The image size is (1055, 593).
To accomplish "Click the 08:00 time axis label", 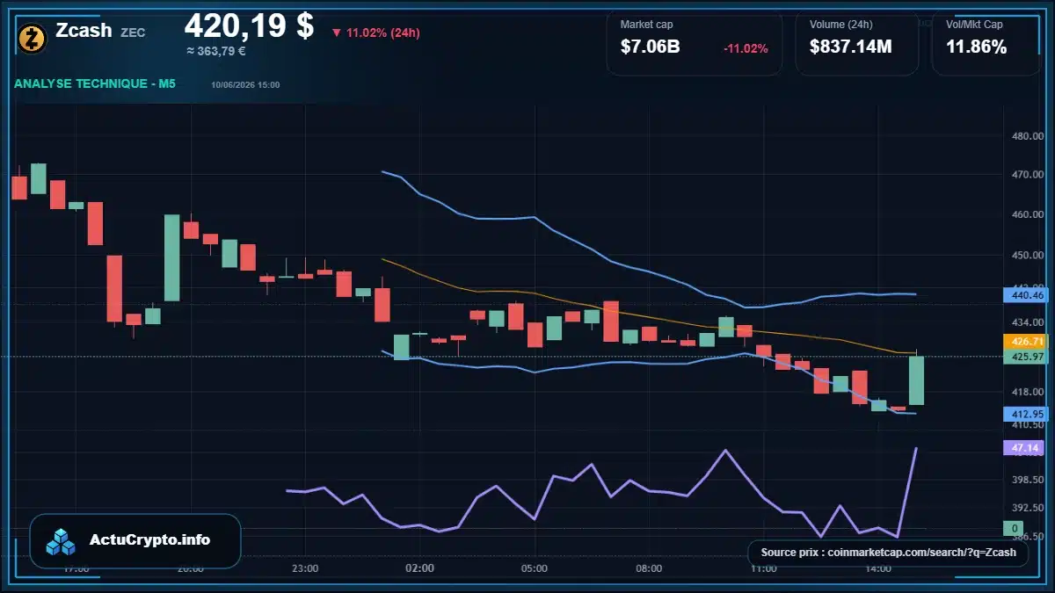I will (649, 568).
